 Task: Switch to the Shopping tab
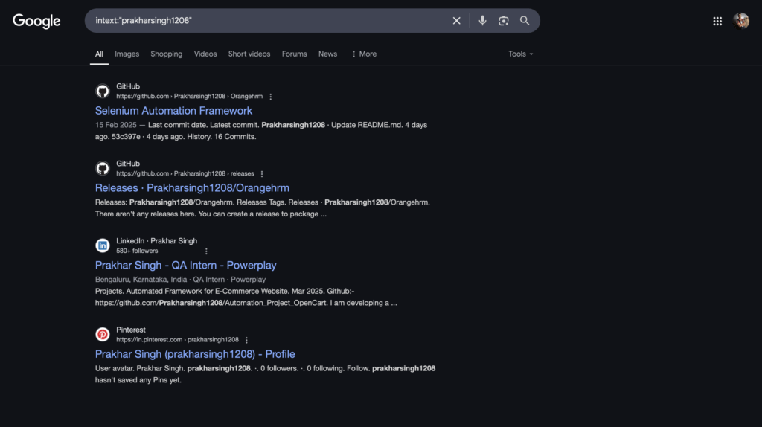166,54
